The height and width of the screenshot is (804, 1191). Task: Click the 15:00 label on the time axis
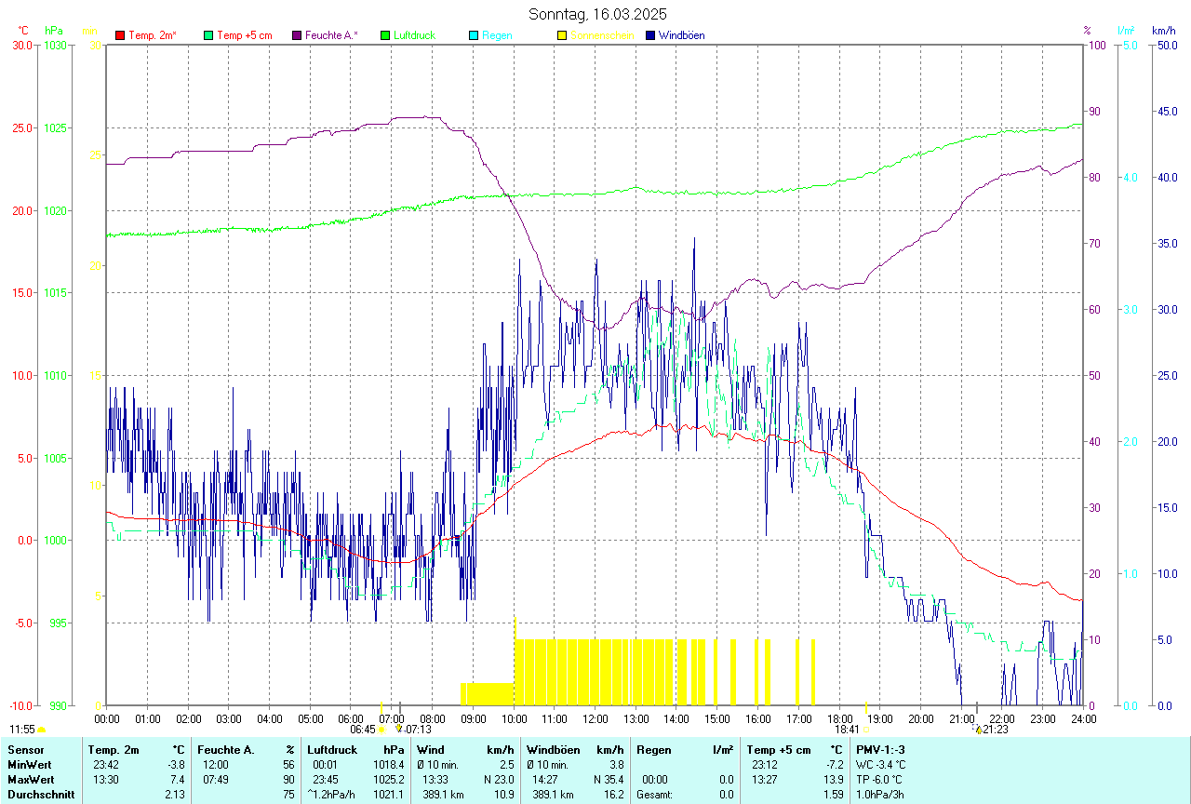(x=716, y=718)
